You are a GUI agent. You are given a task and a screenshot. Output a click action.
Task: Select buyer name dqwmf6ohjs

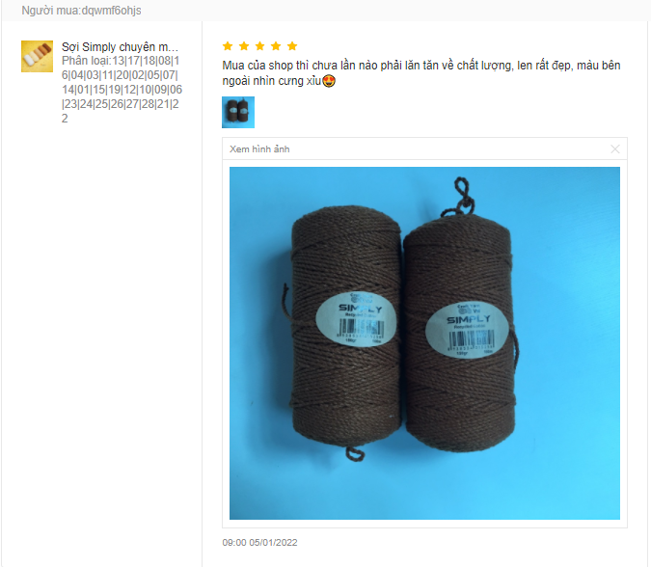pos(111,11)
